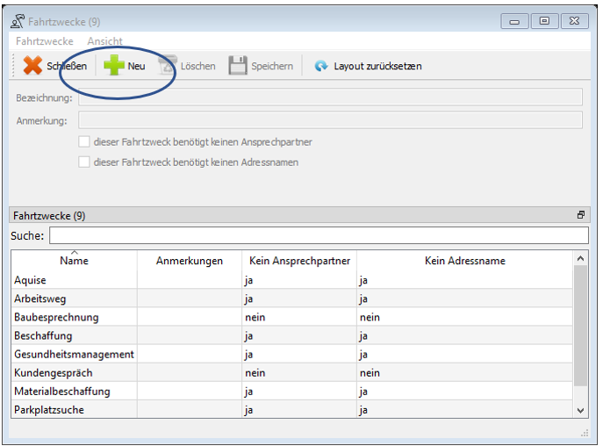The height and width of the screenshot is (446, 603).
Task: Sort the list by Name column header
Action: pos(74,260)
